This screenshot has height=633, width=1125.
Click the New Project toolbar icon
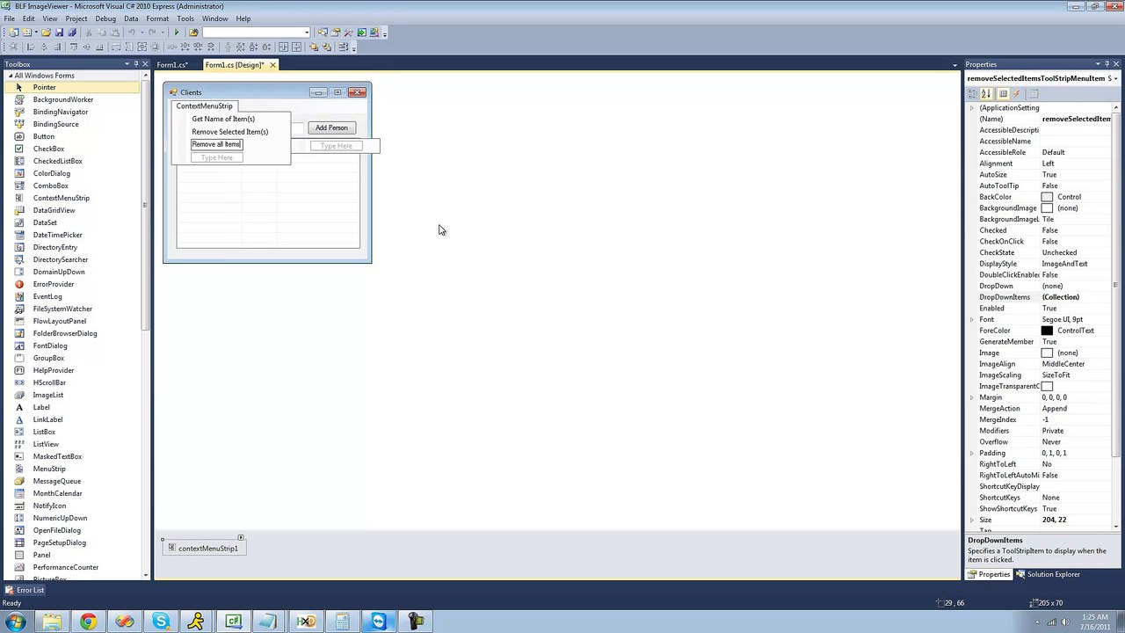coord(13,33)
